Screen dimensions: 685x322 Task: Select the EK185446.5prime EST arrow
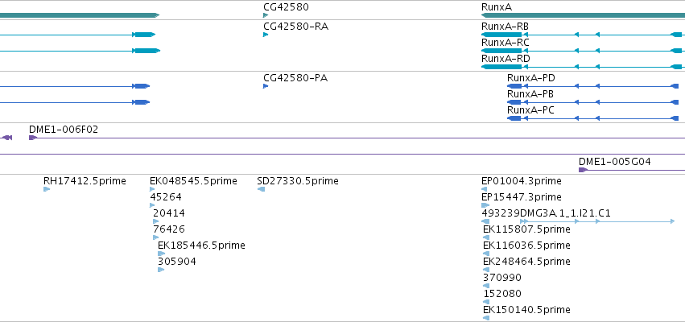coord(161,254)
